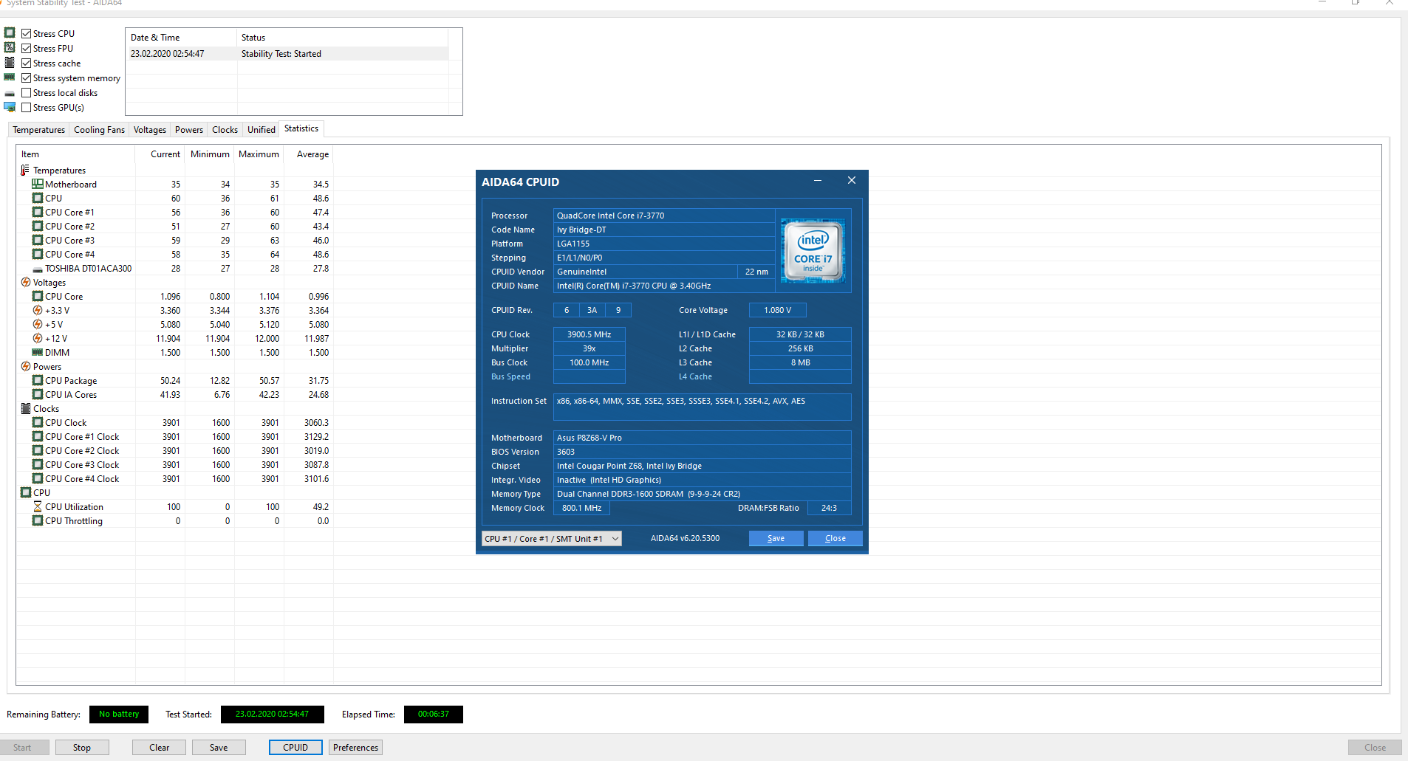Click the CPU IA Cores power icon
The height and width of the screenshot is (761, 1408).
(38, 394)
